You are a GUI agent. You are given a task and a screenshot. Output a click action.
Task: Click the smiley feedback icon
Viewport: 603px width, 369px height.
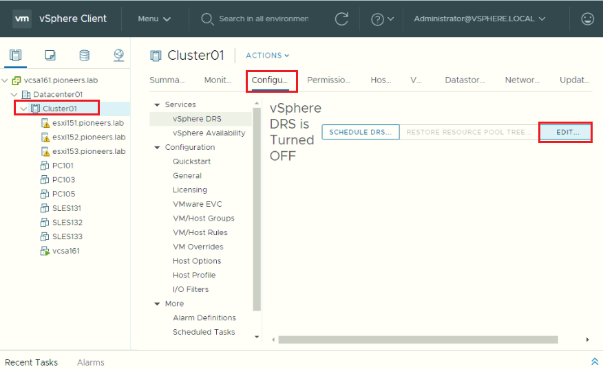click(x=587, y=19)
